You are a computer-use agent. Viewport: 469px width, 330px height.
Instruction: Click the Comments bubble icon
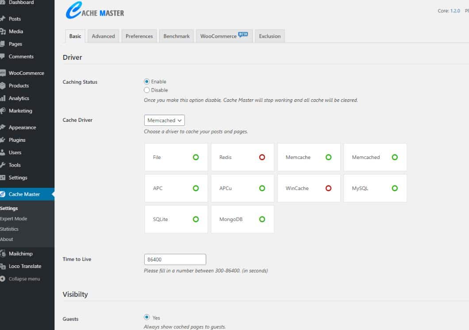click(2, 56)
